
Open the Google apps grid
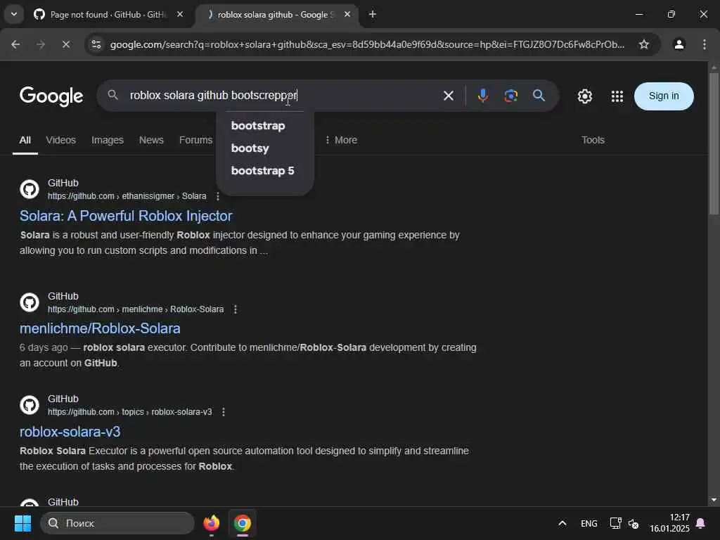tap(617, 96)
